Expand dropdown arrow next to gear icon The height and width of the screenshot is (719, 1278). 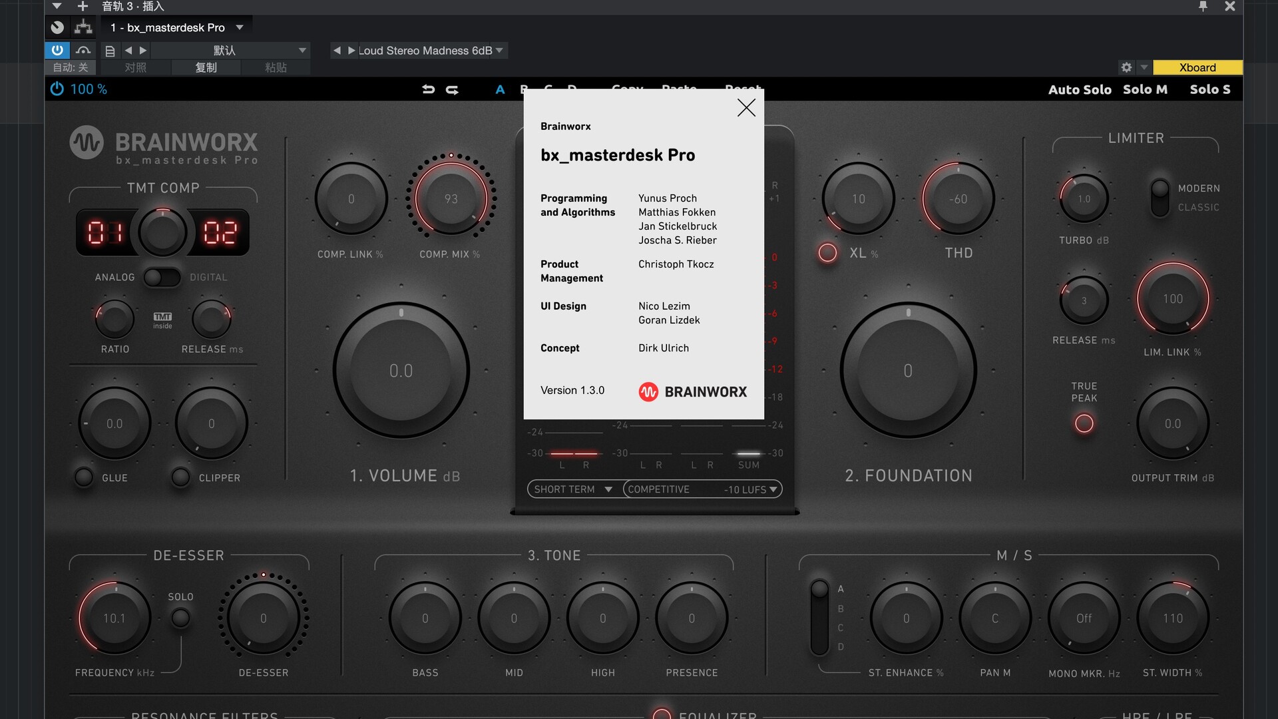tap(1144, 67)
